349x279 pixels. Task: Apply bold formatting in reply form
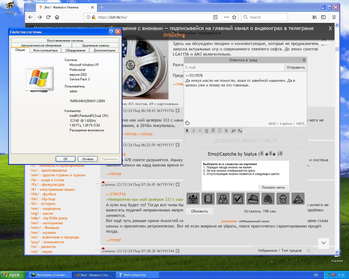[x=187, y=131]
